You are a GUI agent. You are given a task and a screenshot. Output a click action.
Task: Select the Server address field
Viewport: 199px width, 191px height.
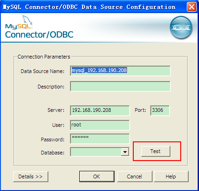[x=100, y=110]
